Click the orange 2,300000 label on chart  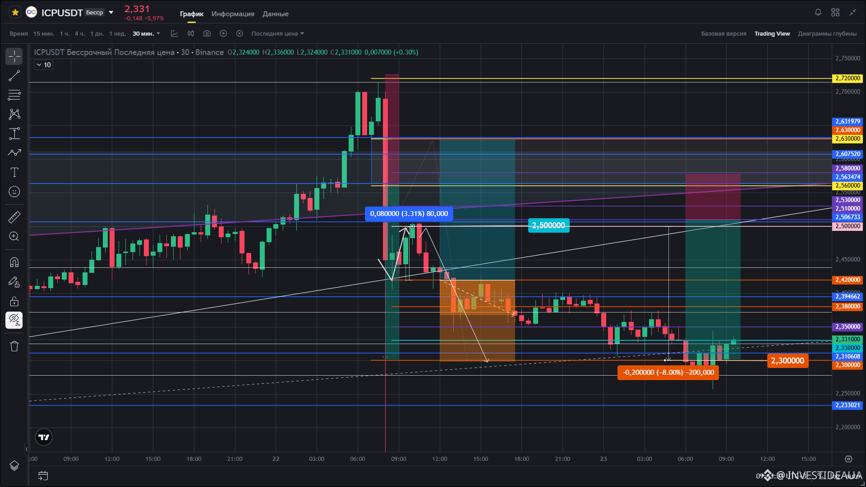(788, 361)
